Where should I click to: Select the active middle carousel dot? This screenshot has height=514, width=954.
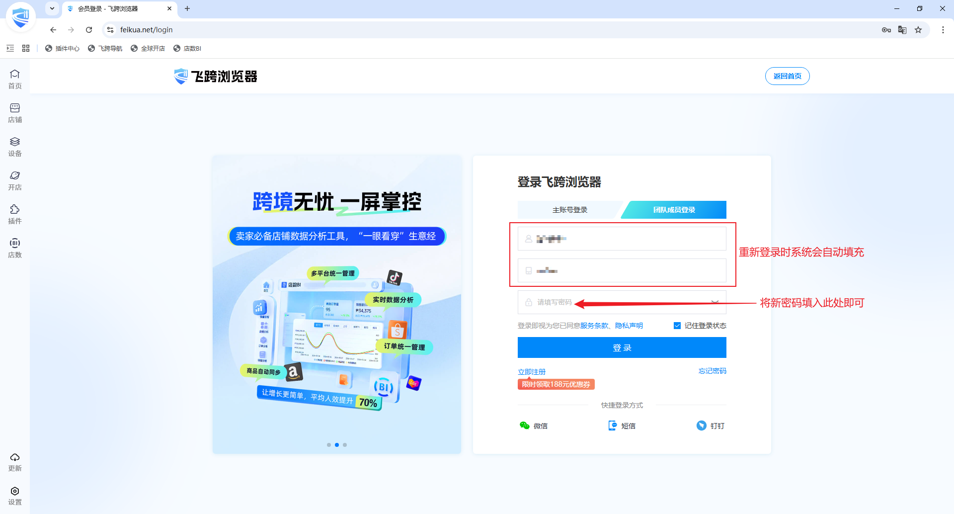(337, 445)
